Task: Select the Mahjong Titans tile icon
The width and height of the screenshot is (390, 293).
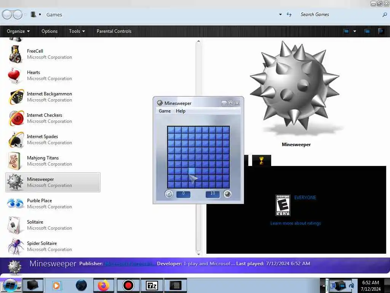Action: coord(14,161)
